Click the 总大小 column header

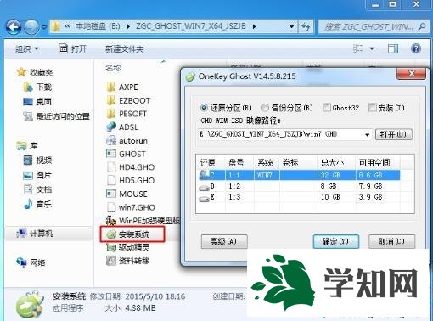point(333,163)
